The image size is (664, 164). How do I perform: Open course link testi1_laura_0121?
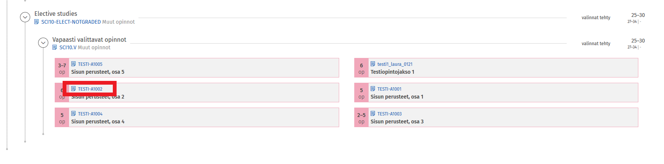click(x=395, y=64)
